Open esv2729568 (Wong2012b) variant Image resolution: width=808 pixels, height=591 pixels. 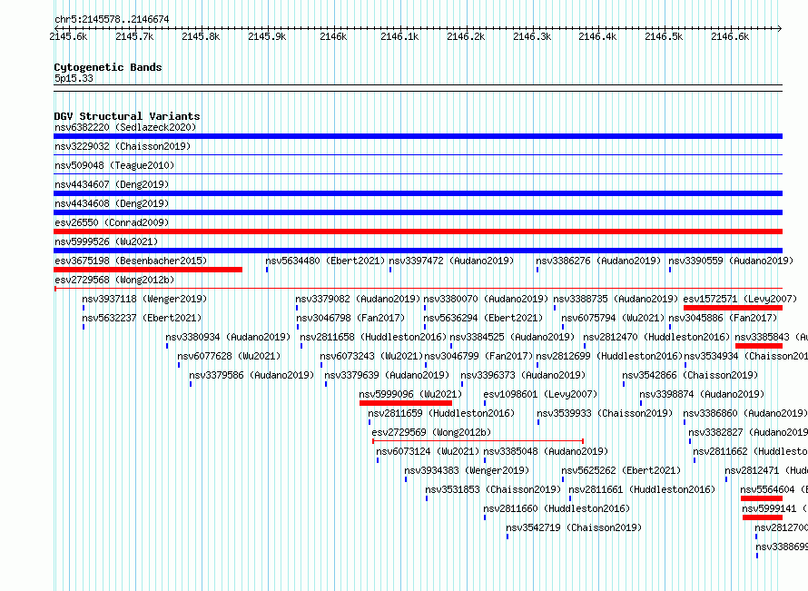[x=114, y=280]
